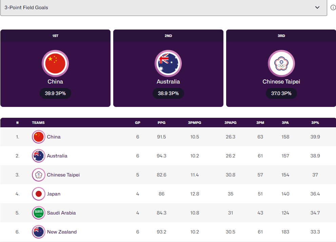This screenshot has height=242, width=336.
Task: Open Japan team link in table
Action: click(x=54, y=194)
